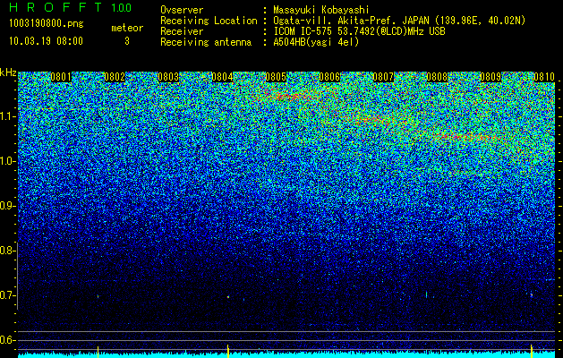Screen dimensions: 563x358
Task: Click the 1.1 frequency axis label
Action: [x=7, y=116]
